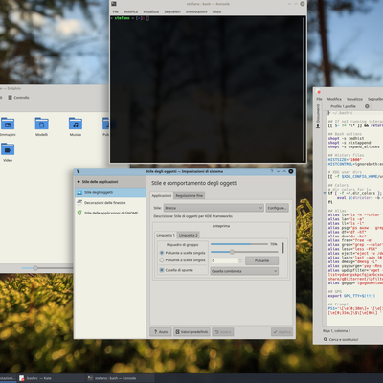383x383 pixels.
Task: Select Stile degli oggetti in settings sidebar
Action: point(110,192)
